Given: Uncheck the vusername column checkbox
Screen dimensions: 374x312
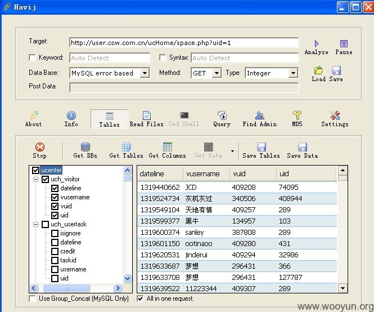Looking at the screenshot, I should [x=55, y=197].
